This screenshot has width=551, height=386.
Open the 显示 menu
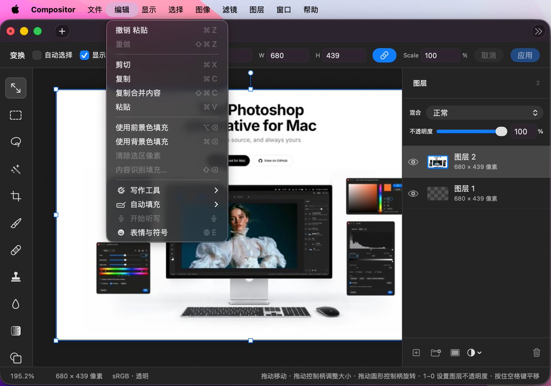(x=149, y=10)
